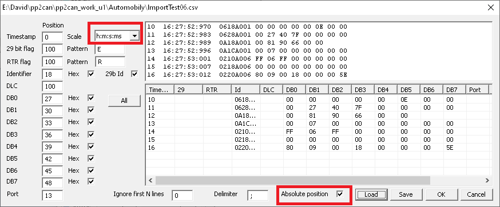Screen dimensions: 500x207
Task: Select table row with Id 0628...
Action: tap(318, 108)
